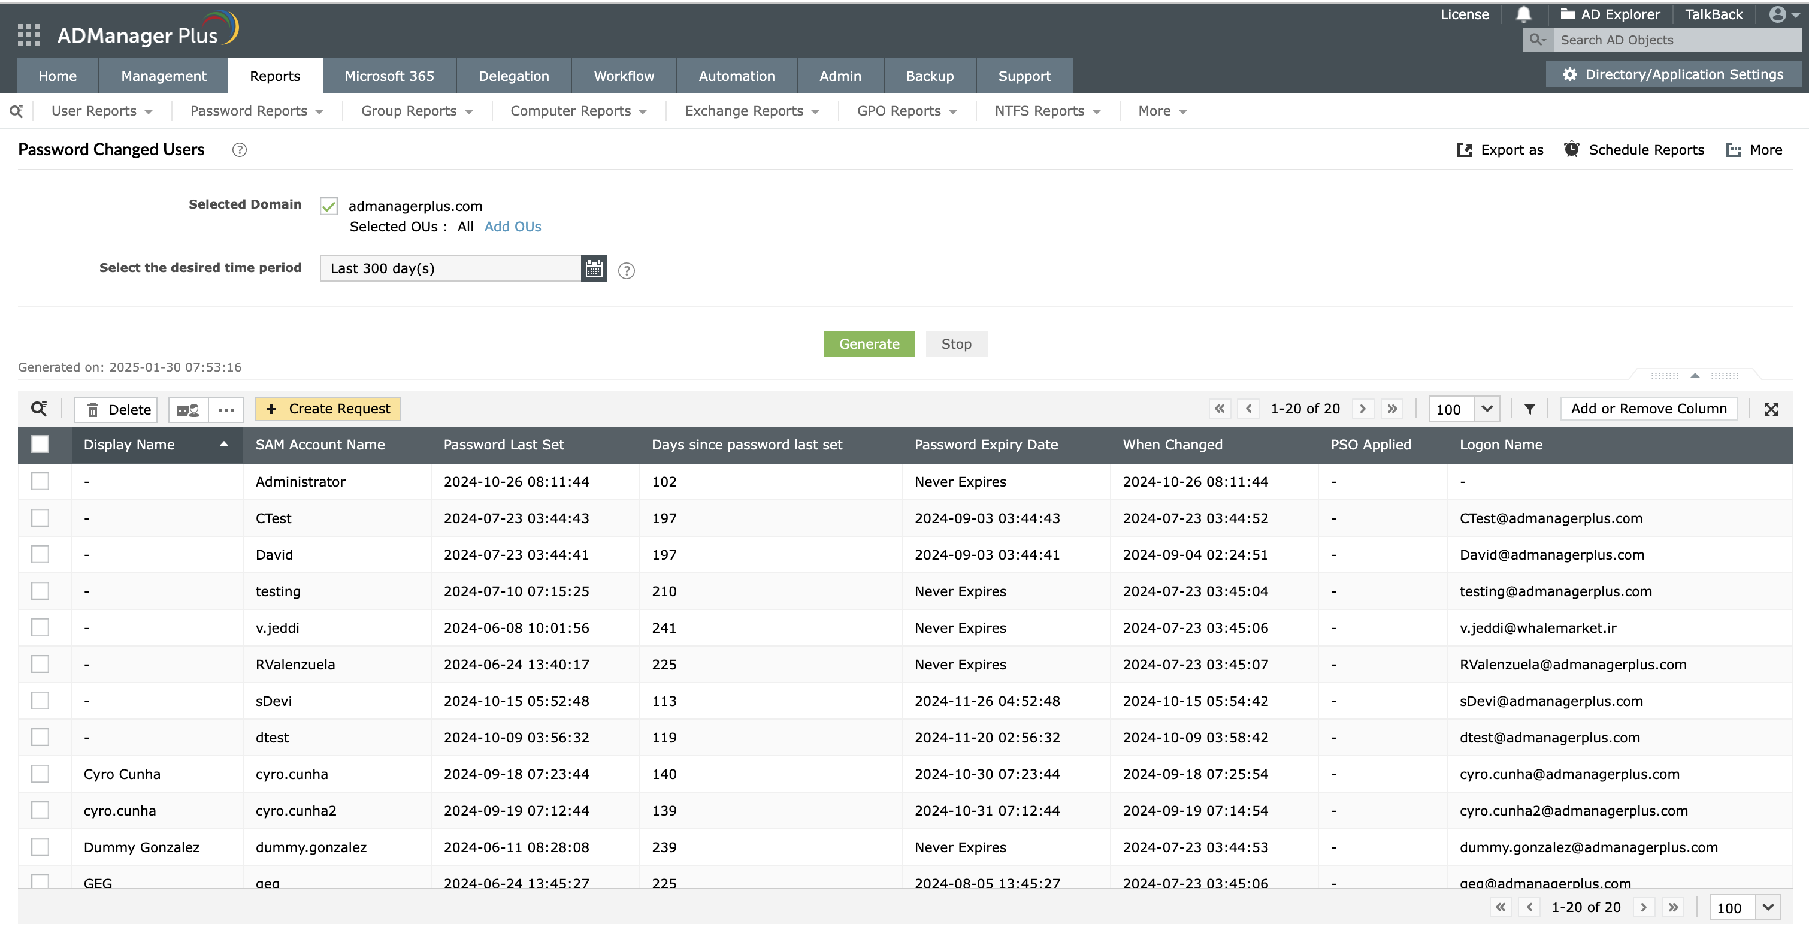Go to last page in top pagination

tap(1392, 409)
